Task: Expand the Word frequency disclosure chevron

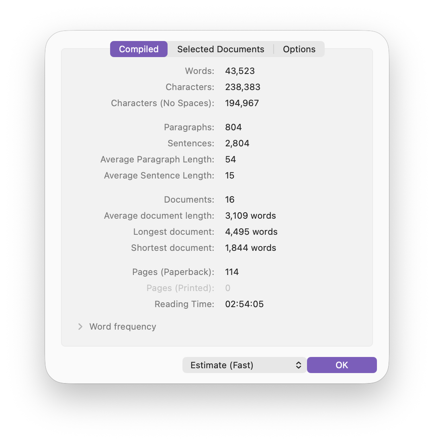Action: click(80, 326)
